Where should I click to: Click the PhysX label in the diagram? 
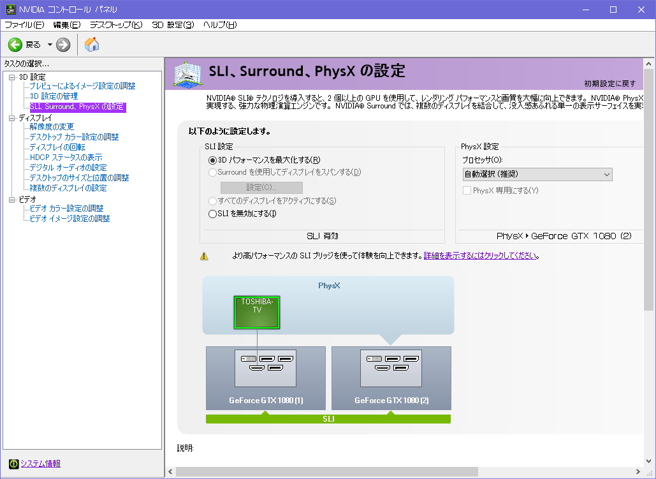tap(329, 286)
